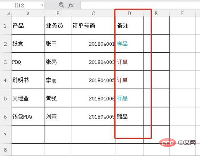Select column C header
The height and width of the screenshot is (156, 200).
94,14
